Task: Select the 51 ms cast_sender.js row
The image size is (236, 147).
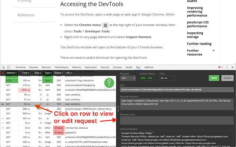Action: point(58,100)
